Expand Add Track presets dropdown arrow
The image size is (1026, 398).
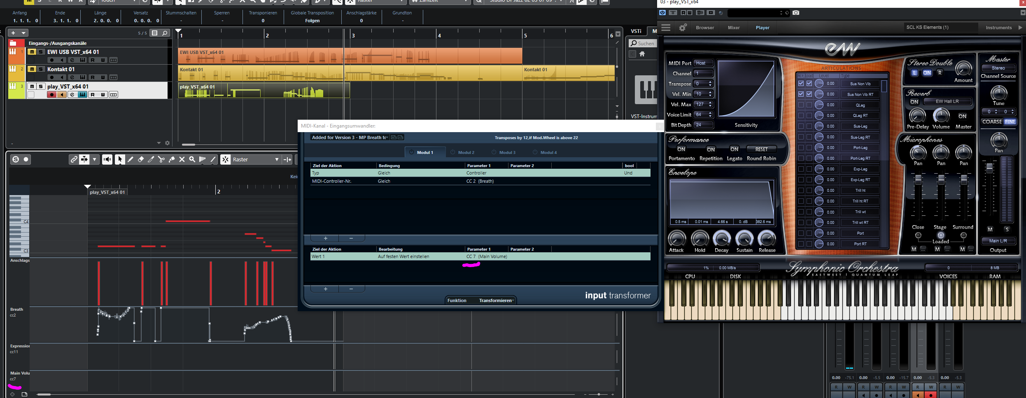pyautogui.click(x=23, y=33)
